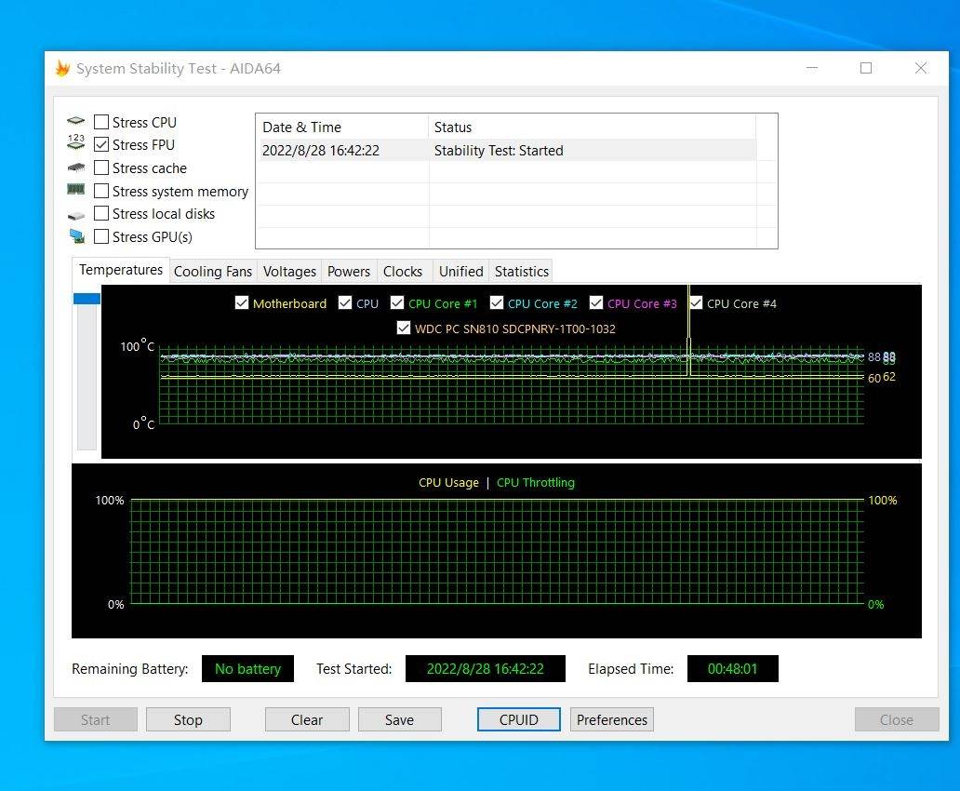Click the Status column header
Image resolution: width=960 pixels, height=791 pixels.
(x=592, y=127)
